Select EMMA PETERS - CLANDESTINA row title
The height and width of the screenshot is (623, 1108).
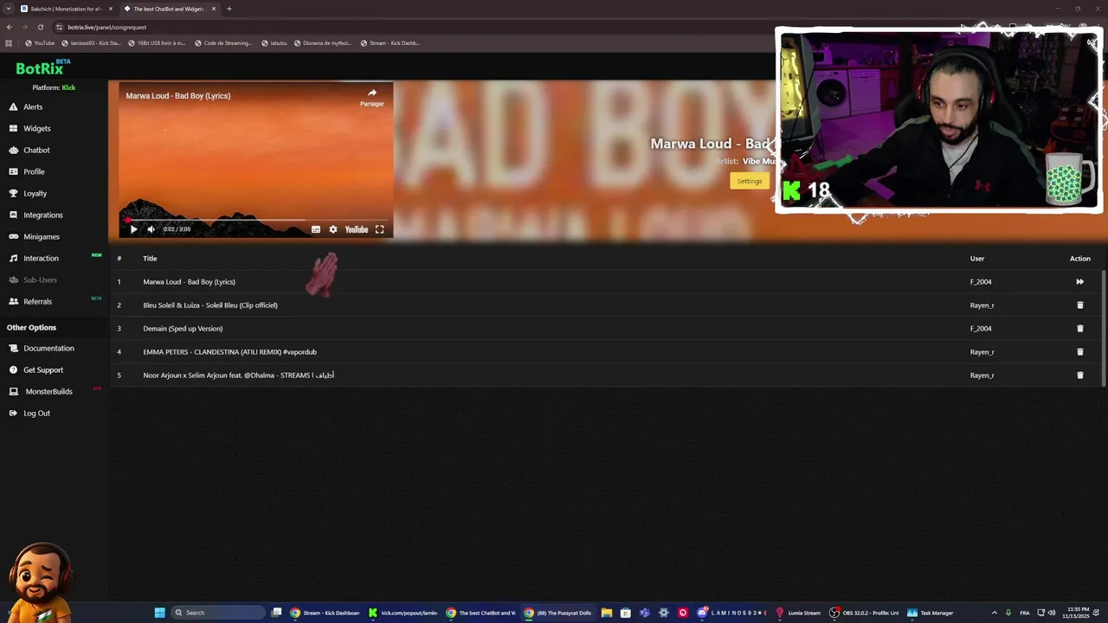[229, 351]
